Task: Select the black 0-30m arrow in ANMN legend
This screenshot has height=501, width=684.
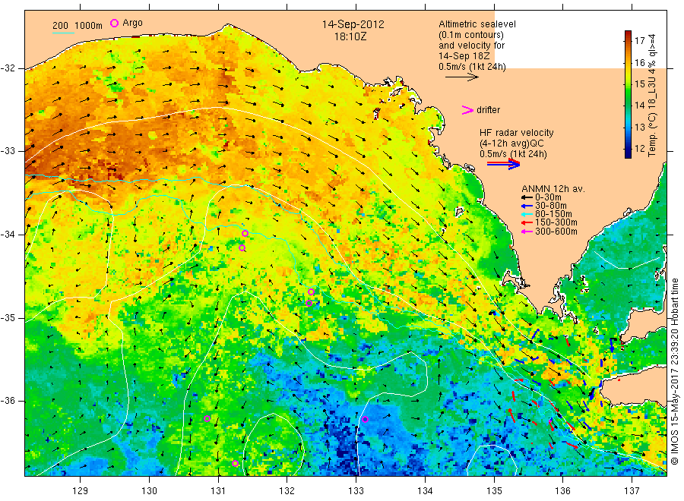Action: tap(527, 197)
